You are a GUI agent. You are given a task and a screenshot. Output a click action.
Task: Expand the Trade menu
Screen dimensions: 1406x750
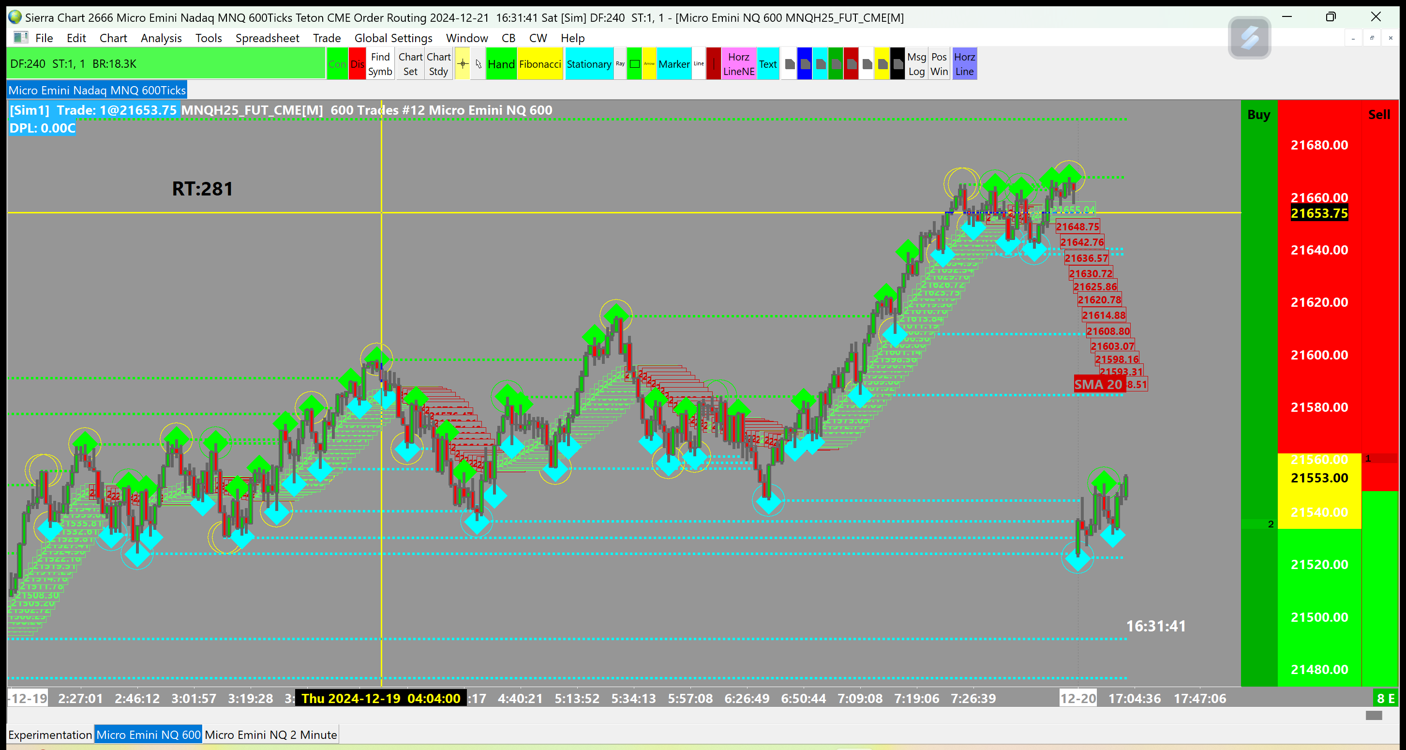(327, 38)
